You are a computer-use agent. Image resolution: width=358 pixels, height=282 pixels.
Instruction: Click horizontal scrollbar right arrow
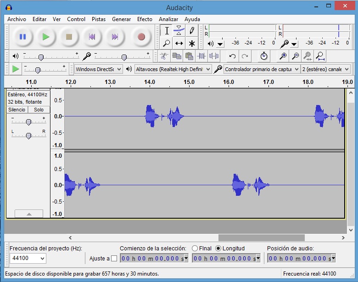point(343,238)
